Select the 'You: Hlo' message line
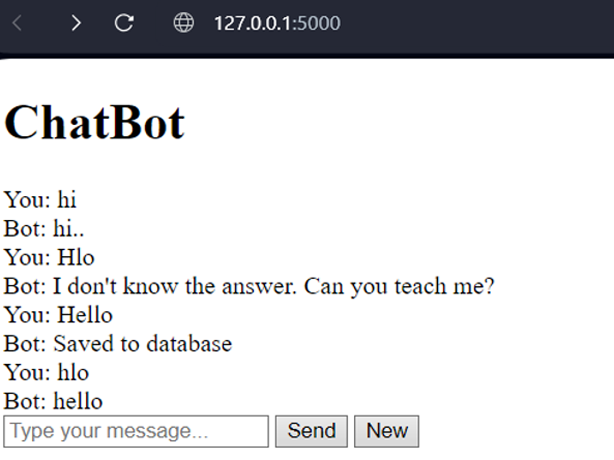The width and height of the screenshot is (614, 460). [49, 257]
